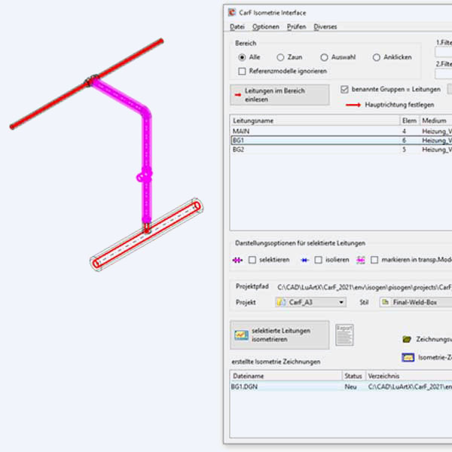452x452 pixels.
Task: Check markieren in transp. Modus checkbox
Action: click(x=374, y=260)
